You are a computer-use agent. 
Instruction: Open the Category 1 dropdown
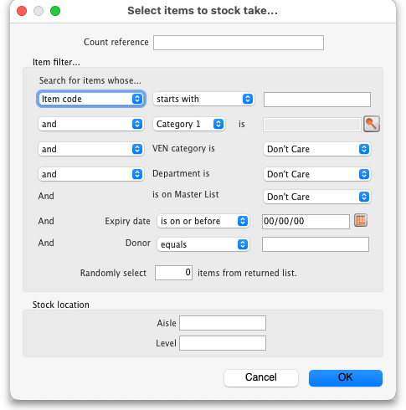(188, 124)
